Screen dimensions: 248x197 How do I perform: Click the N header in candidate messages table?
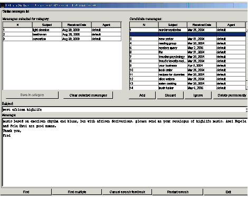point(144,25)
